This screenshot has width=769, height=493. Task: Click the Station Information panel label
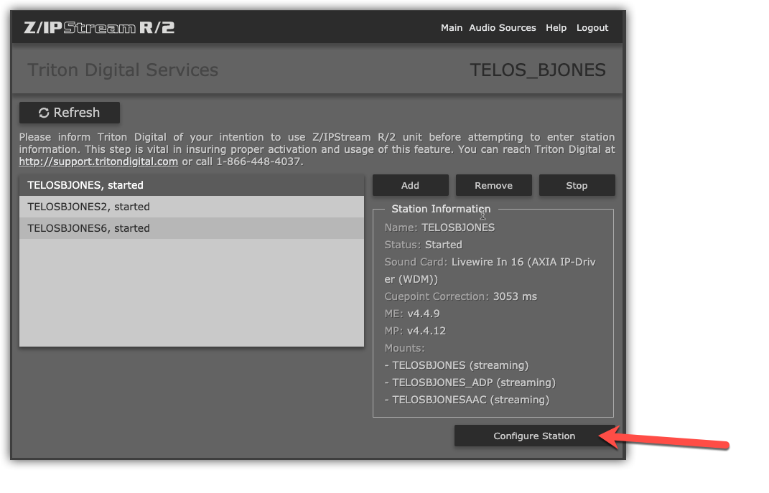441,209
